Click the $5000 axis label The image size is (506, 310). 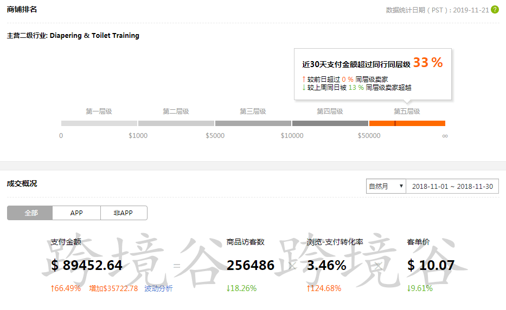click(215, 136)
